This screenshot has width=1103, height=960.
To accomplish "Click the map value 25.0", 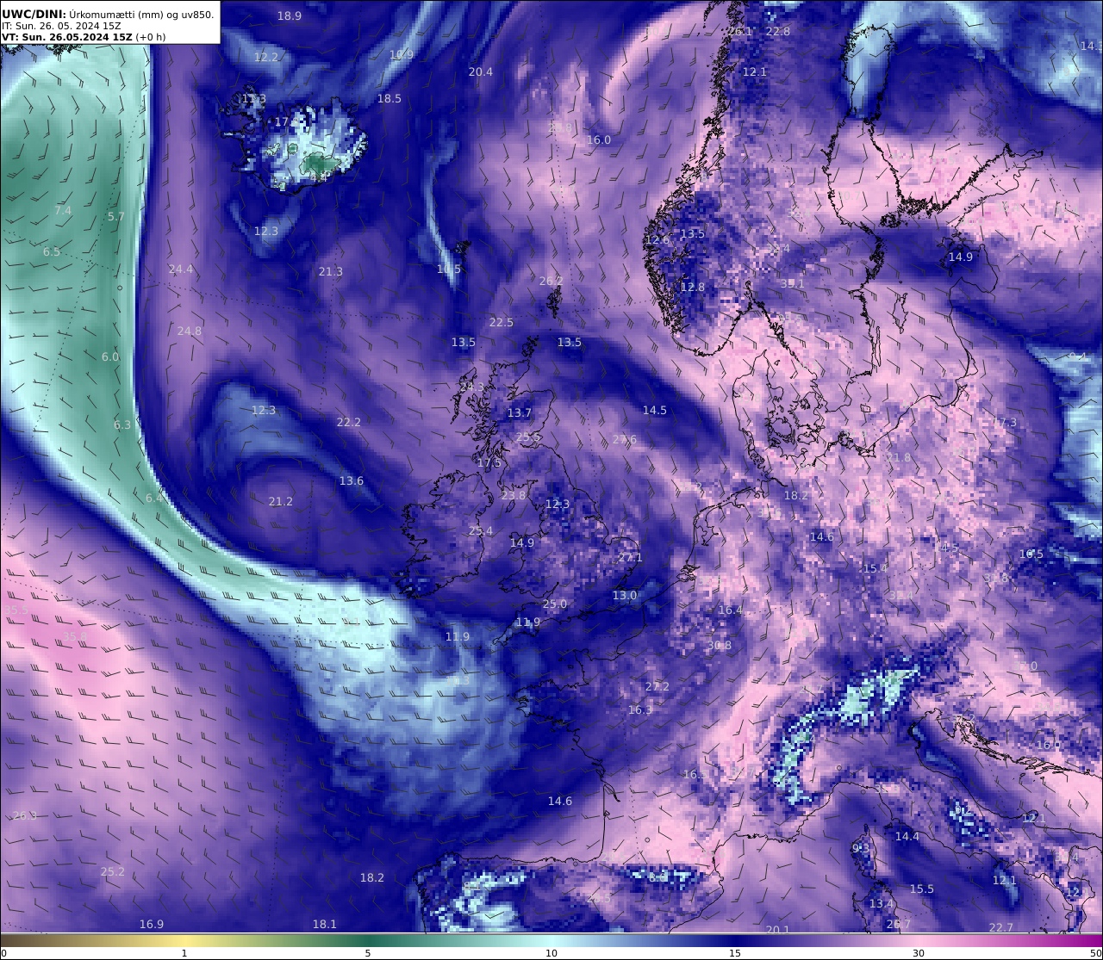I will [x=556, y=604].
